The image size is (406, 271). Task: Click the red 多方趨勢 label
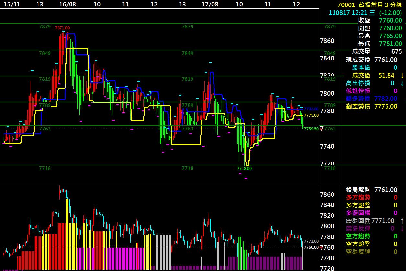pyautogui.click(x=358, y=197)
